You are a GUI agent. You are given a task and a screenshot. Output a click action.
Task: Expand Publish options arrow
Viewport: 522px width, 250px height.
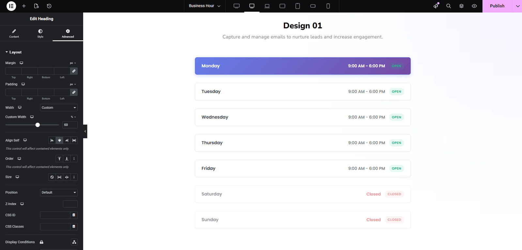517,6
